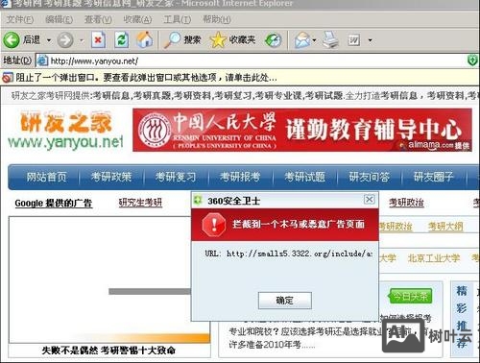Open 收藏夹 favorites star button
This screenshot has height=363, width=480.
232,40
